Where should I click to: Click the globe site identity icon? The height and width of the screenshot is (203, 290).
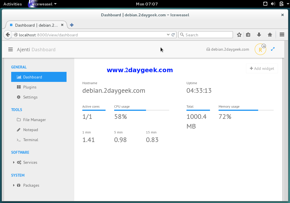[16, 35]
